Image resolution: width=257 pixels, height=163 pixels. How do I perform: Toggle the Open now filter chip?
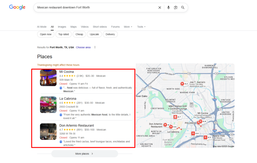(x=46, y=34)
